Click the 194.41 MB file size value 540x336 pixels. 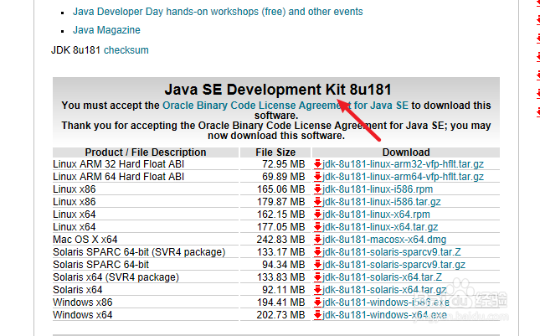coord(281,302)
